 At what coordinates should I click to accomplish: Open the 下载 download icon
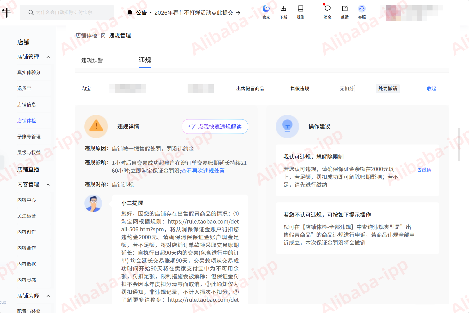pos(283,12)
